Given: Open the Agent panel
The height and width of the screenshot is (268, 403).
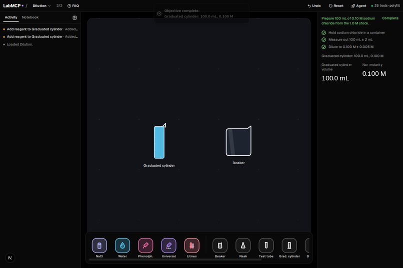Looking at the screenshot, I should pyautogui.click(x=358, y=5).
